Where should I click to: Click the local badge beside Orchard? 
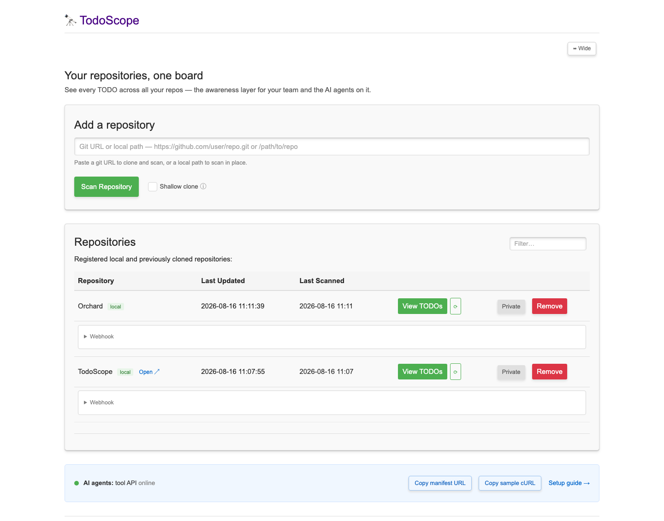point(116,307)
